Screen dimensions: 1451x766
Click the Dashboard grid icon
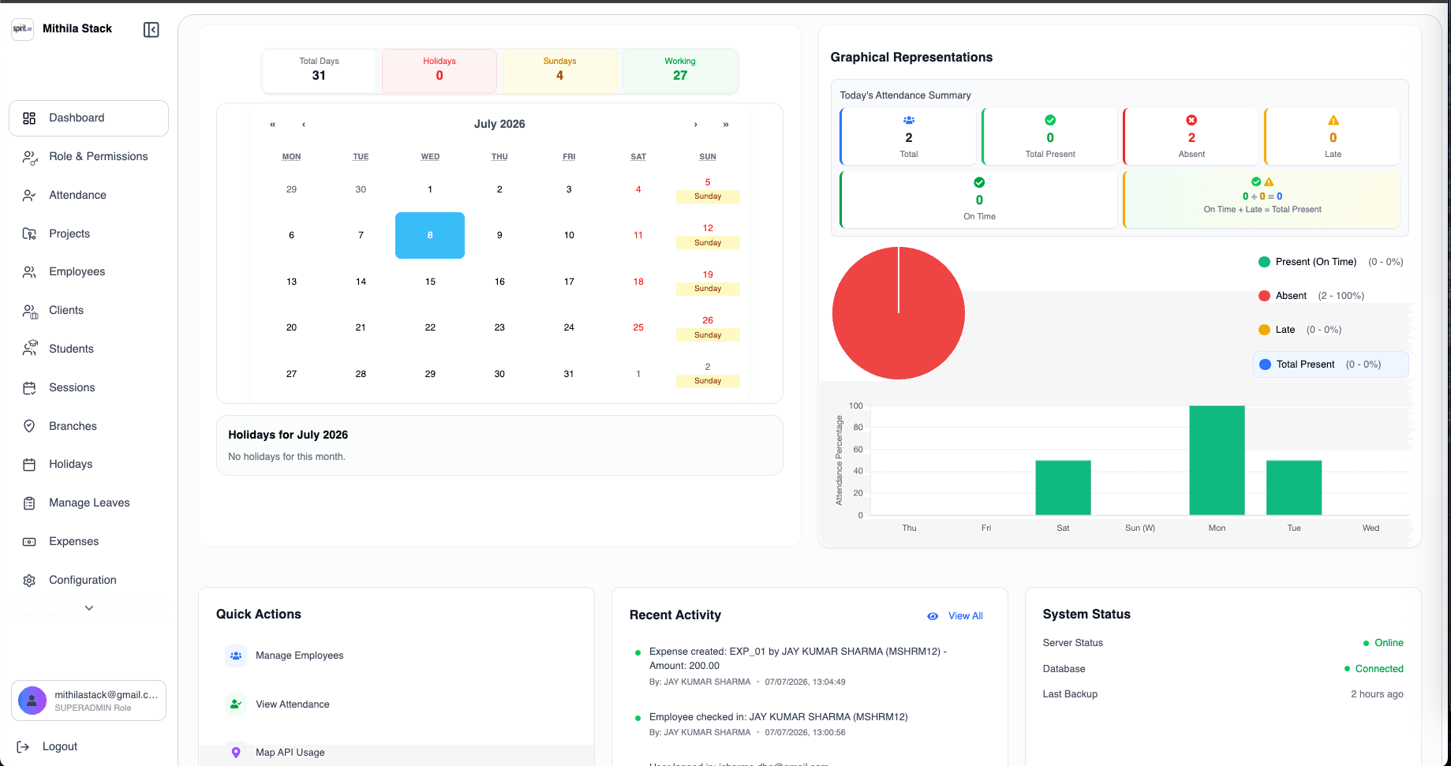point(29,118)
